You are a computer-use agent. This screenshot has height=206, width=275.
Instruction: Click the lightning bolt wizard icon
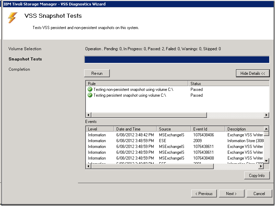13,18
